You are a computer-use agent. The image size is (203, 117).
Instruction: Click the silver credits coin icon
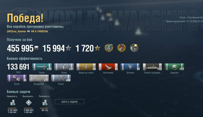tap(36, 48)
